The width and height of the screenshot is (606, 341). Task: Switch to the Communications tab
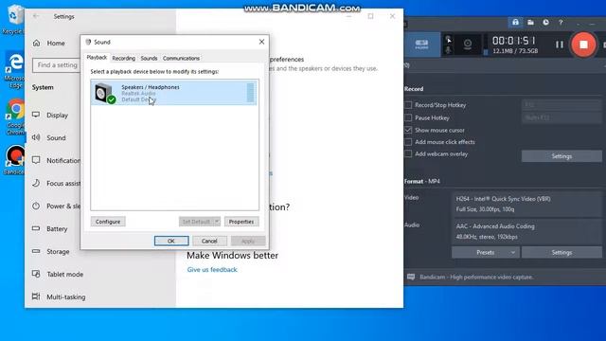[x=181, y=58]
